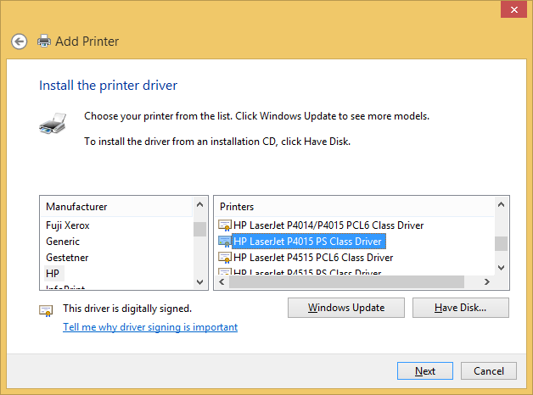Click the Windows Update button
This screenshot has height=395, width=533.
tap(345, 308)
